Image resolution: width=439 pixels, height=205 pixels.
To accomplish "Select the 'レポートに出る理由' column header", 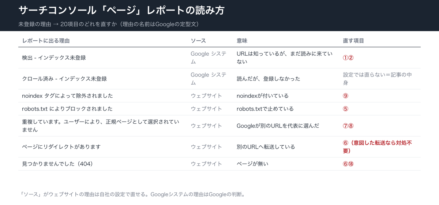I will [46, 41].
